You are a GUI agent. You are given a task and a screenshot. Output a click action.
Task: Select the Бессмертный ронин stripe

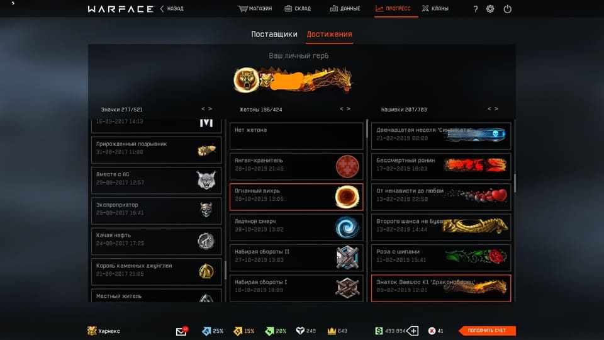[441, 166]
